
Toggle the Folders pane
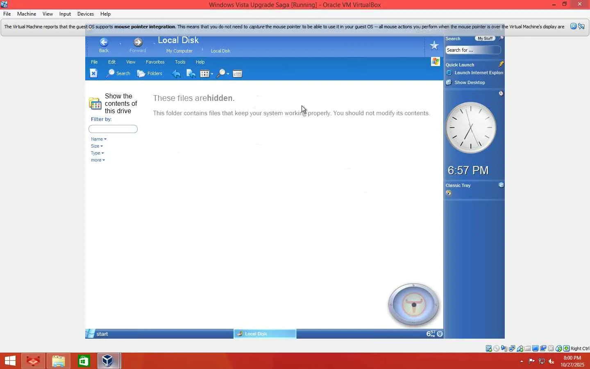pos(150,73)
